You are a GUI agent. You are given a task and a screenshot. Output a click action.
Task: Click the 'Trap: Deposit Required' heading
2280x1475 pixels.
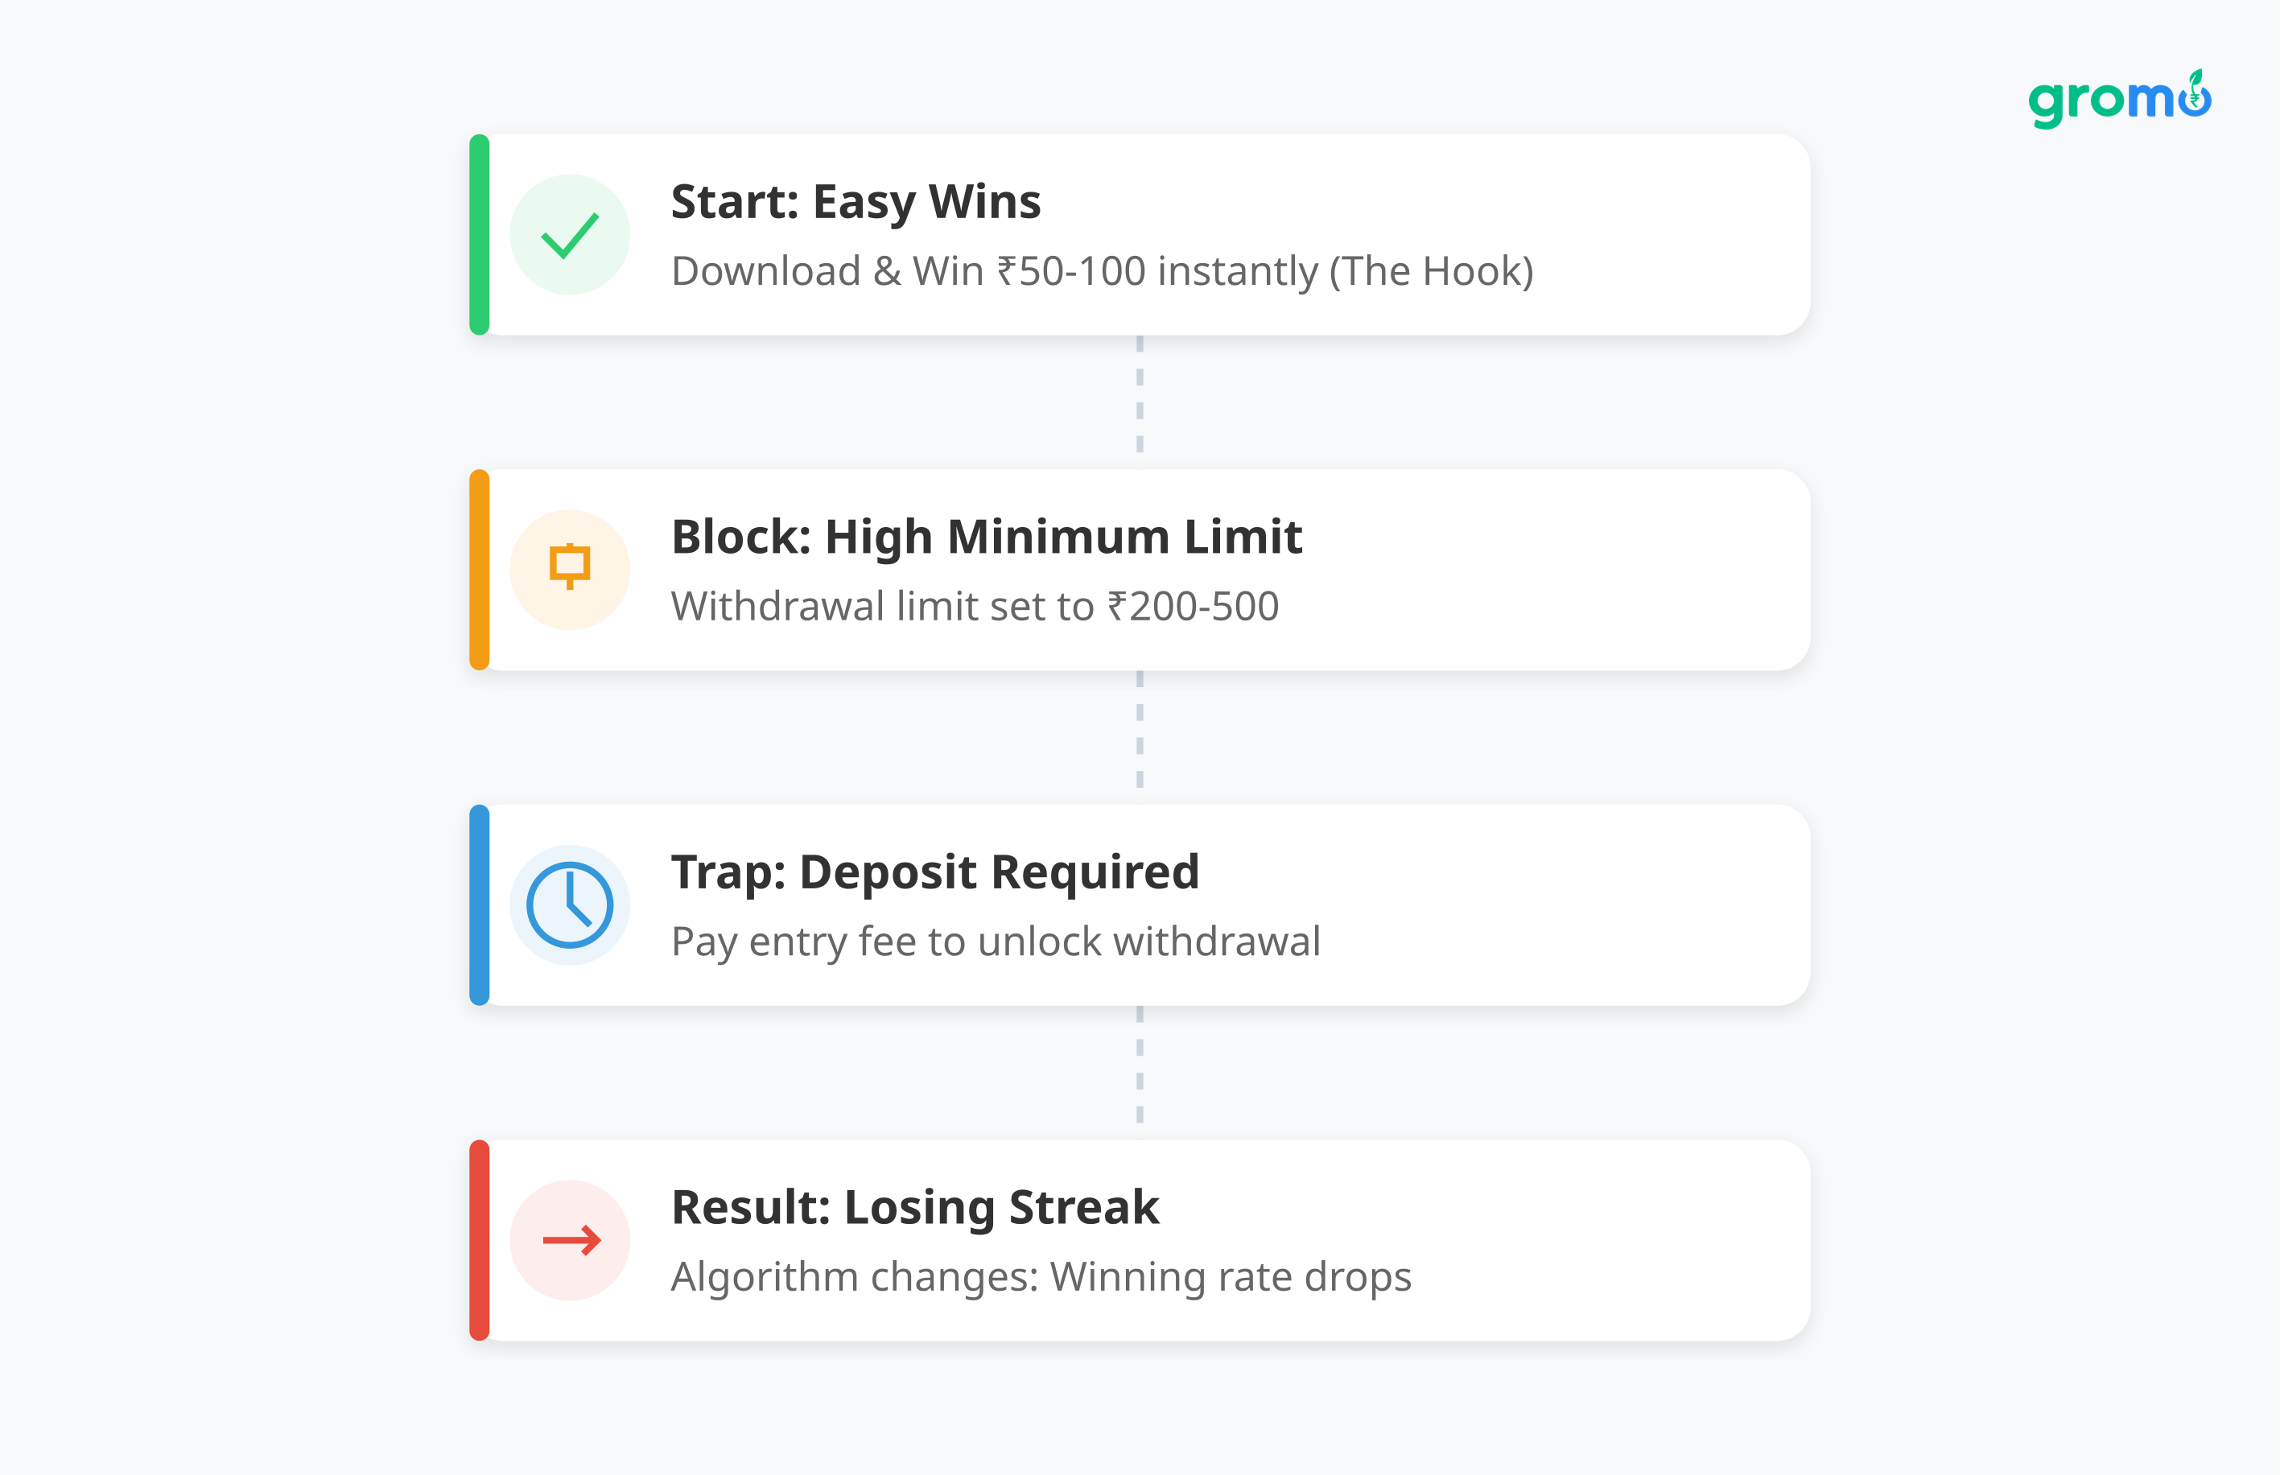pyautogui.click(x=935, y=872)
